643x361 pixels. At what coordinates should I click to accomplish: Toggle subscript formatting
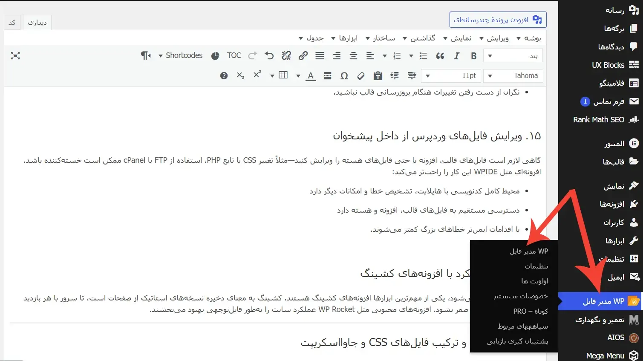click(240, 75)
